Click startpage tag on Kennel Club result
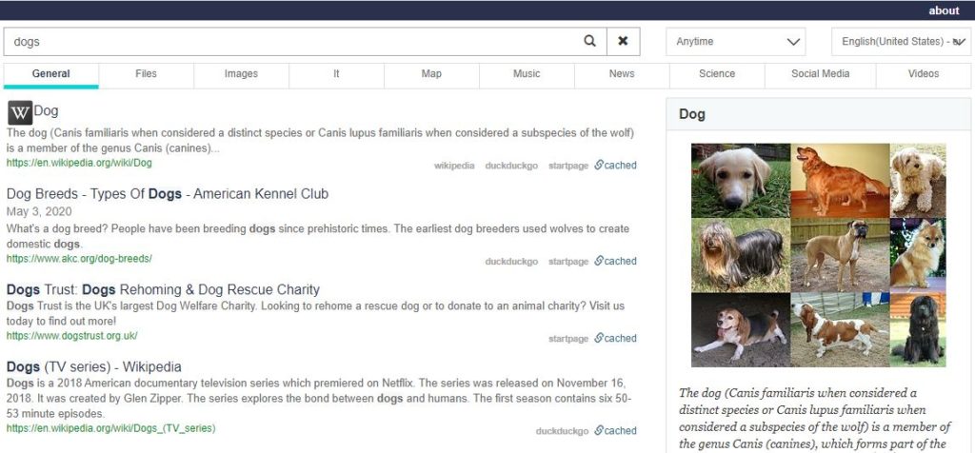 pyautogui.click(x=568, y=262)
